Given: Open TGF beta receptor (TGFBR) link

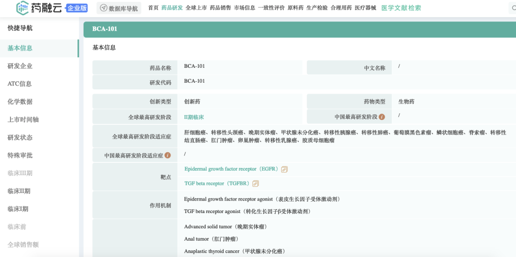Looking at the screenshot, I should [x=217, y=183].
